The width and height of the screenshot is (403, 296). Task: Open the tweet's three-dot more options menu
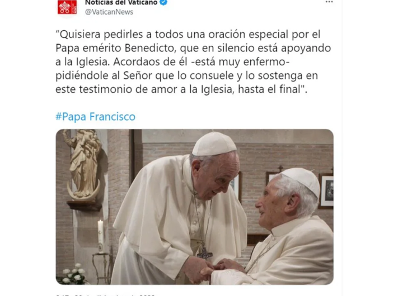[329, 2]
